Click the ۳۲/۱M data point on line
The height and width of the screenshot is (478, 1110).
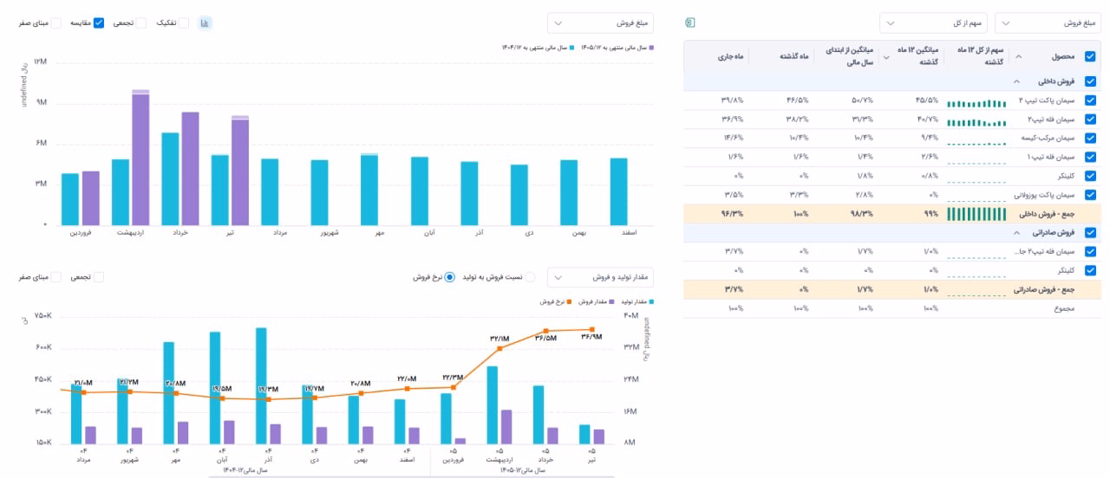coord(499,348)
